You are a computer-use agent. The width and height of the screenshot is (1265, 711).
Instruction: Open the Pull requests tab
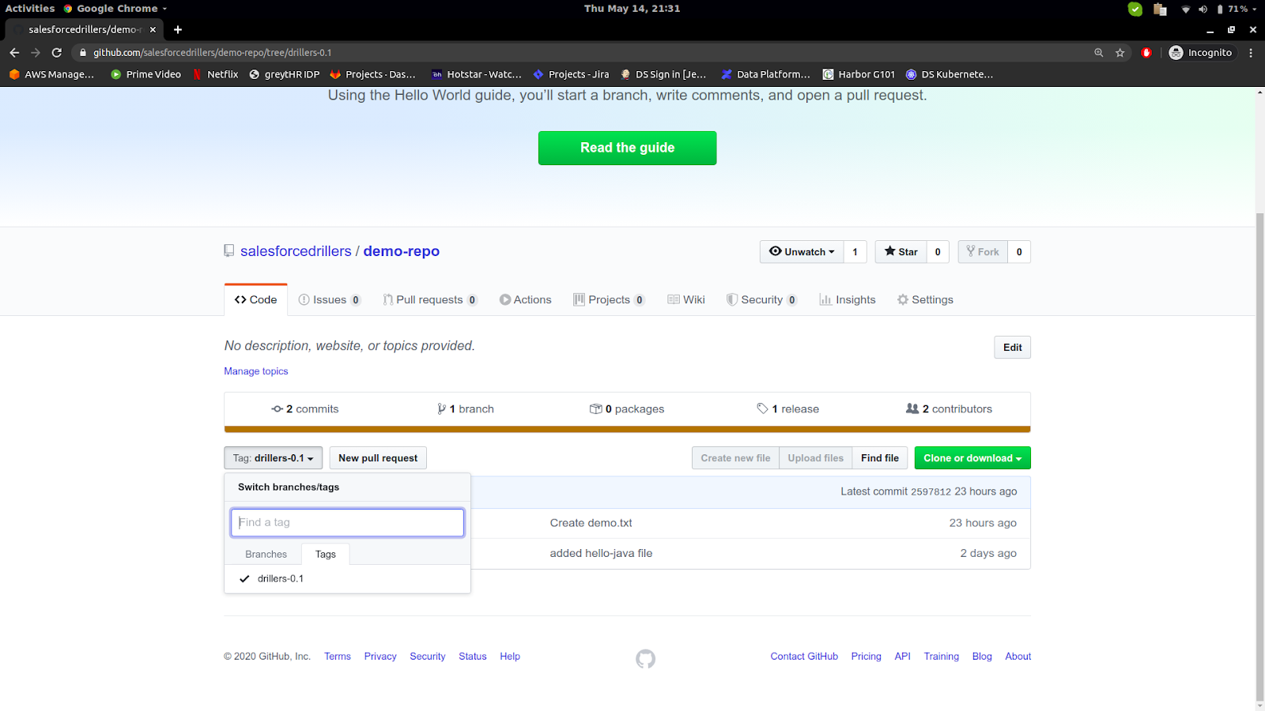tap(430, 299)
